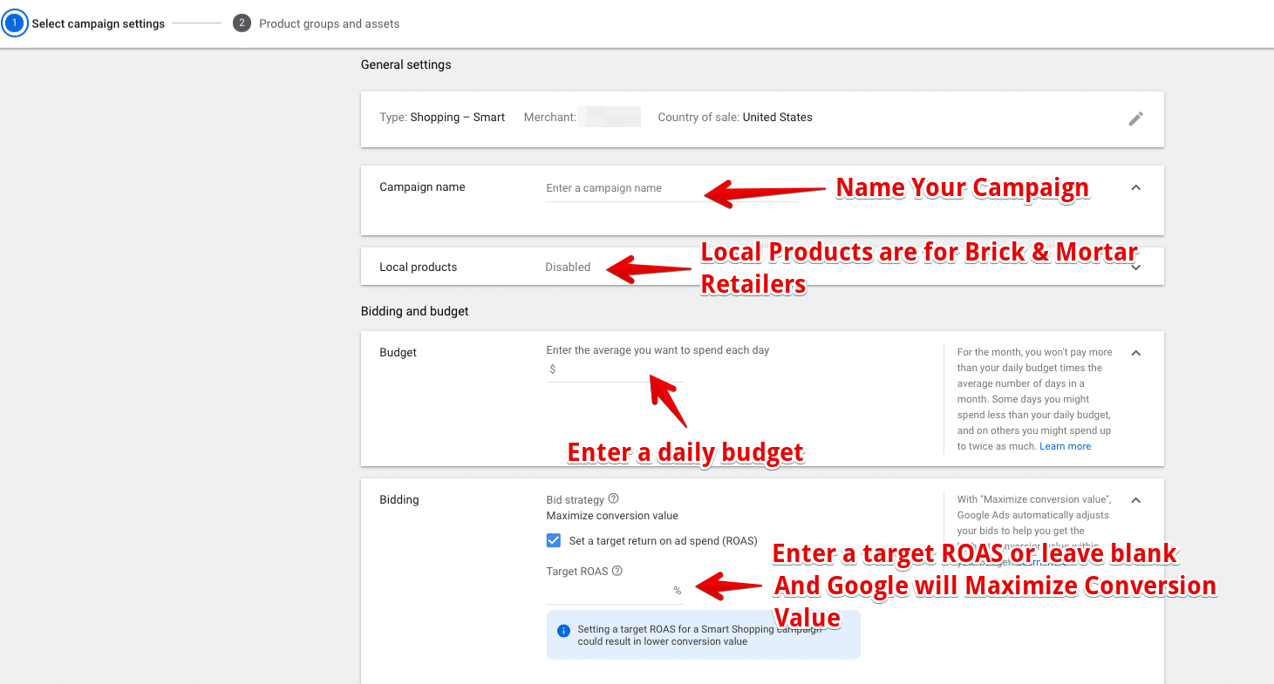This screenshot has height=684, width=1274.
Task: Uncheck Set a target return on ad spend
Action: point(554,541)
